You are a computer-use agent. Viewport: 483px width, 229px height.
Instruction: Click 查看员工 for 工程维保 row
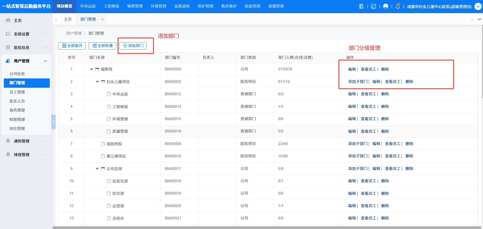point(368,107)
